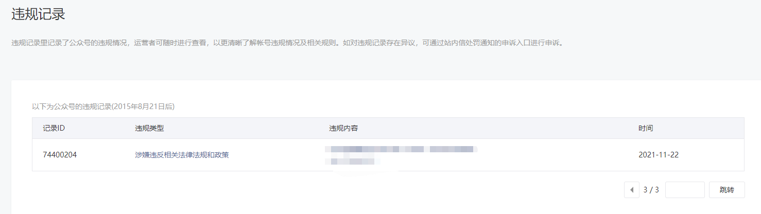The width and height of the screenshot is (761, 214).
Task: Select record ID 74400204
Action: 60,155
